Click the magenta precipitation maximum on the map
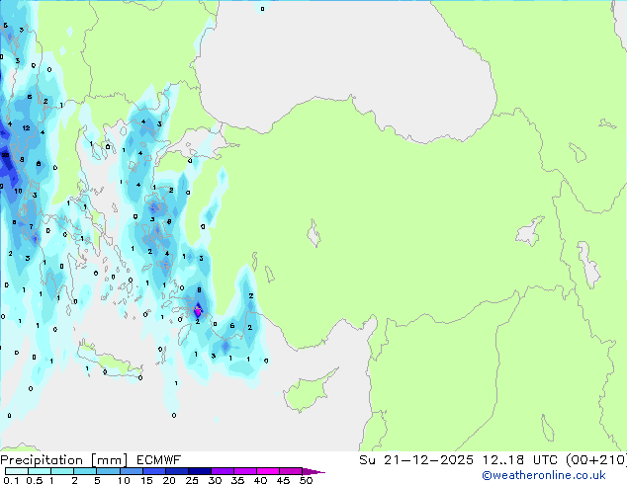Screen dimensions: 627x484 (x=198, y=310)
